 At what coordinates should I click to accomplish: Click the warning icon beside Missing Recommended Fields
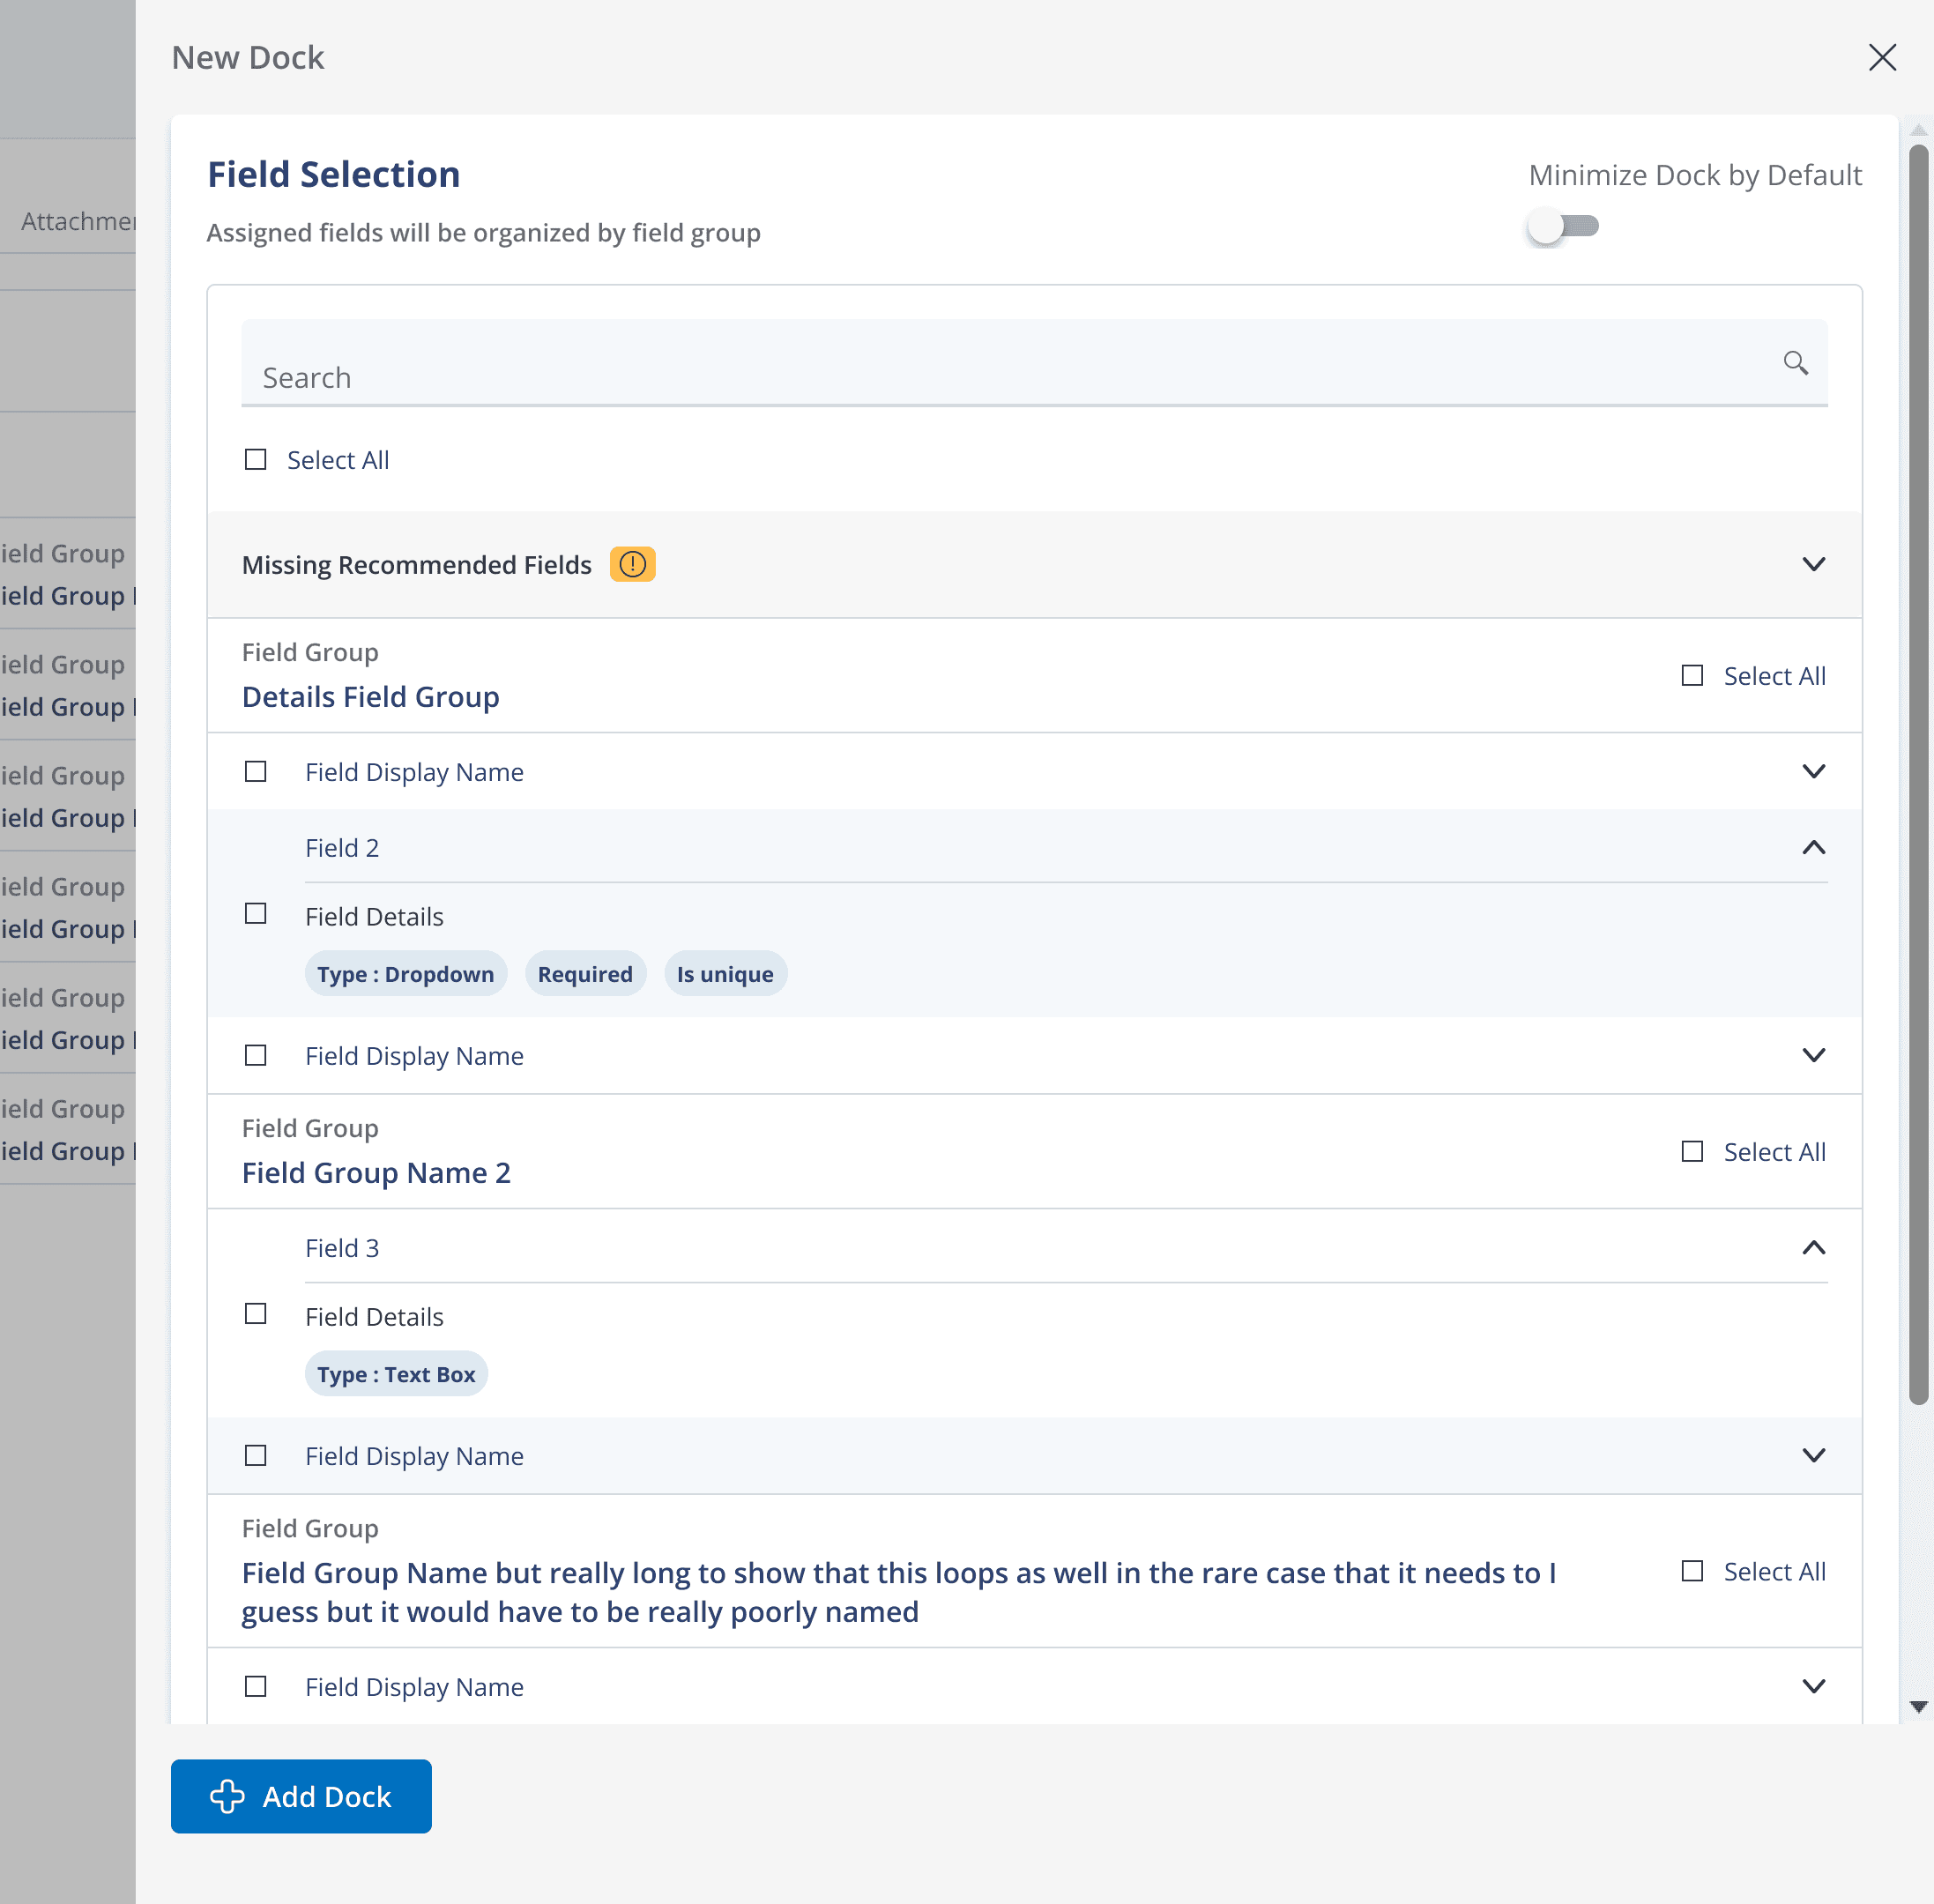pos(632,565)
